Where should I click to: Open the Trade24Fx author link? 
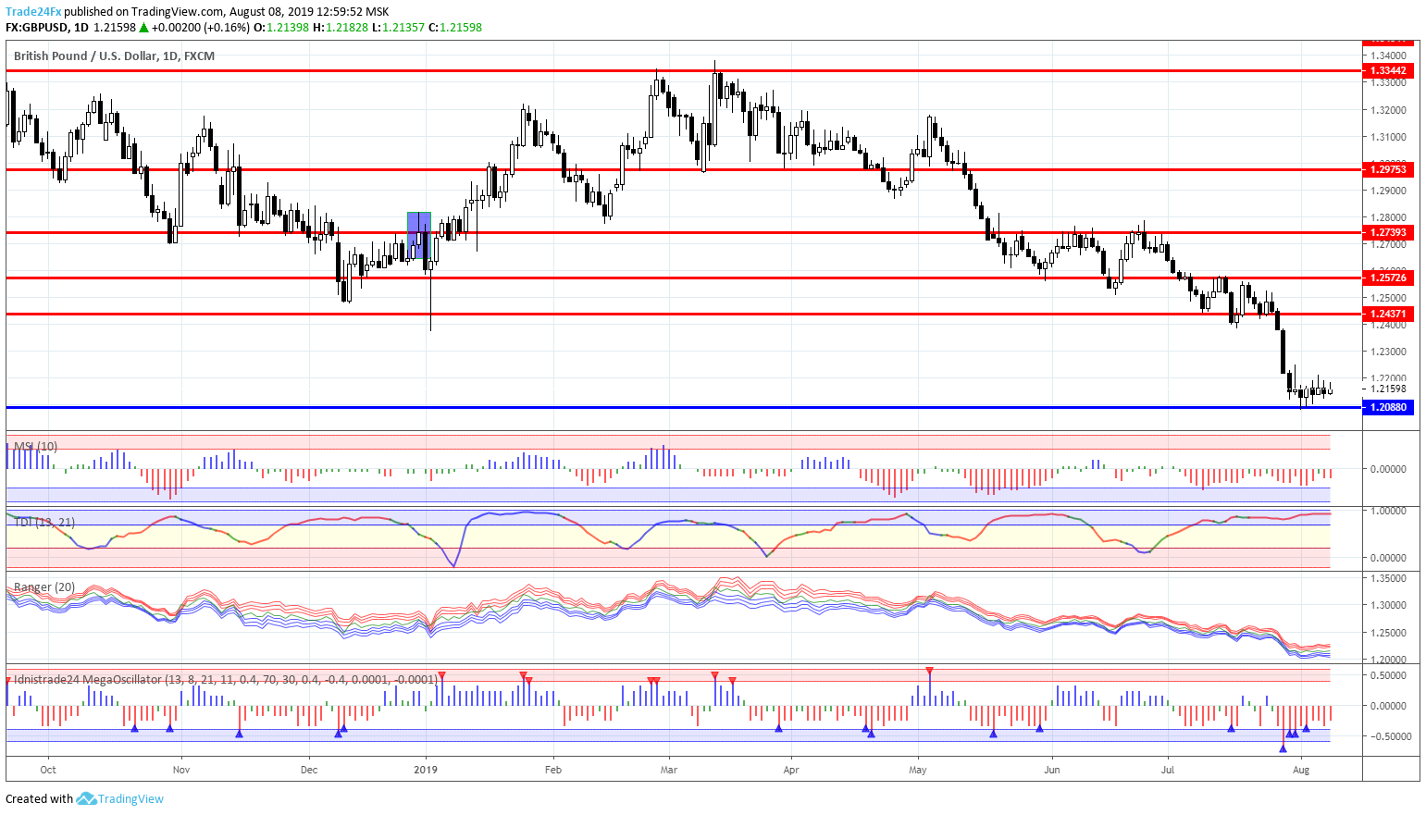32,12
